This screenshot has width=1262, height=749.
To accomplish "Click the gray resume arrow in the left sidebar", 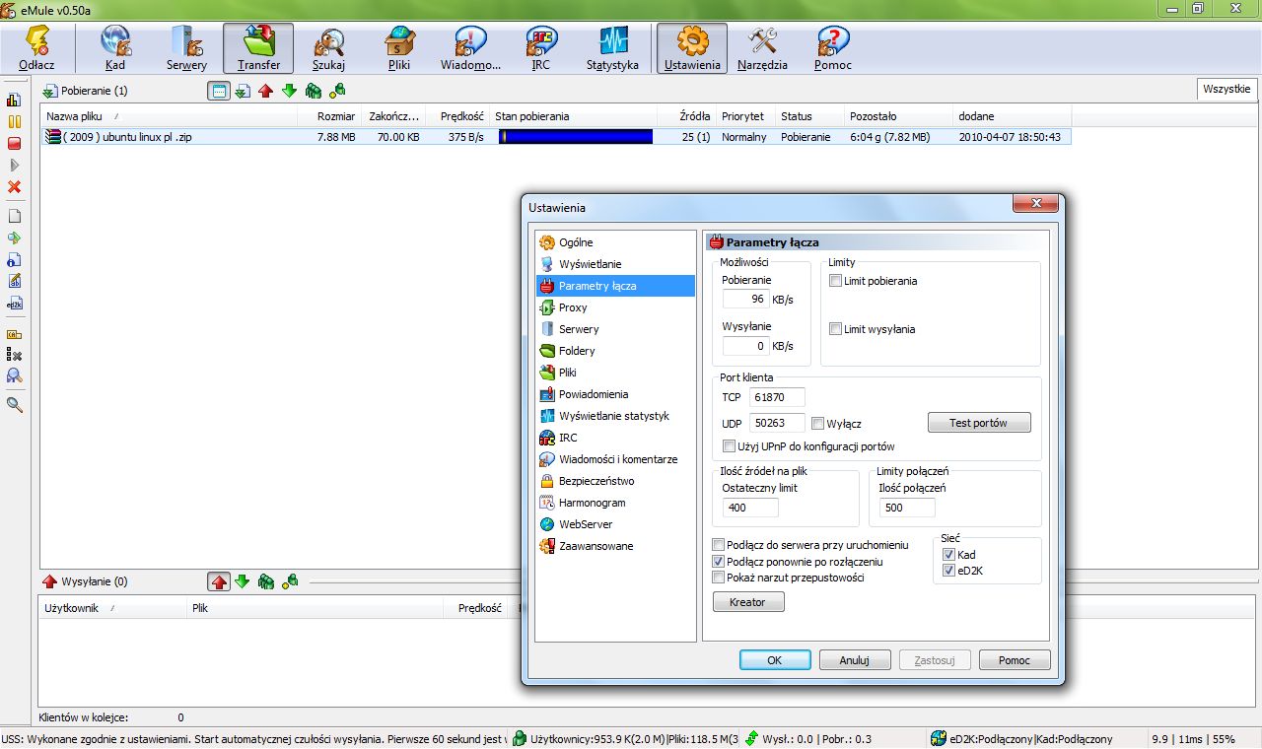I will (x=14, y=165).
